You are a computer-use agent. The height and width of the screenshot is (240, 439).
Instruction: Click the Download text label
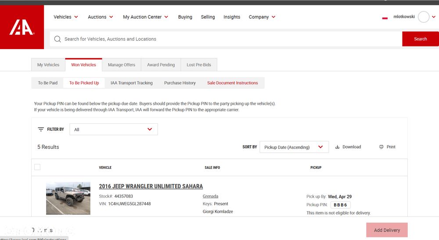click(x=352, y=147)
